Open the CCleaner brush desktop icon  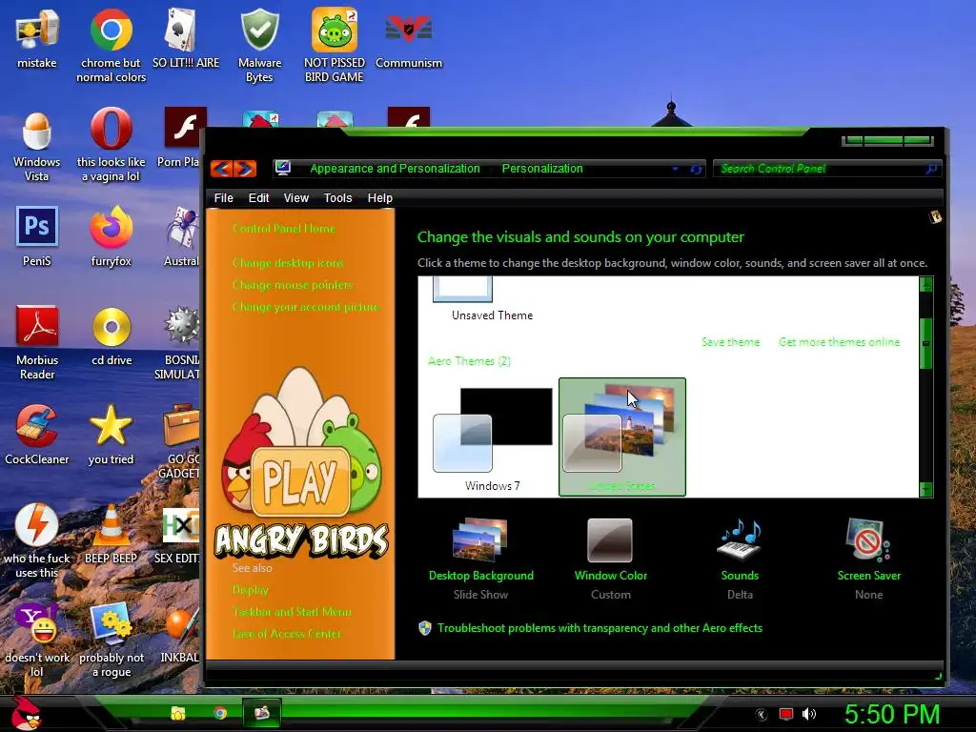(x=37, y=435)
